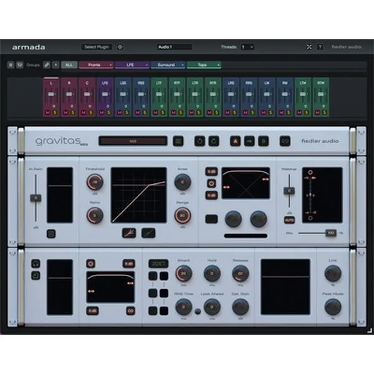This screenshot has height=374, width=374.
Task: Click the link icon in Gravitas header
Action: click(285, 141)
